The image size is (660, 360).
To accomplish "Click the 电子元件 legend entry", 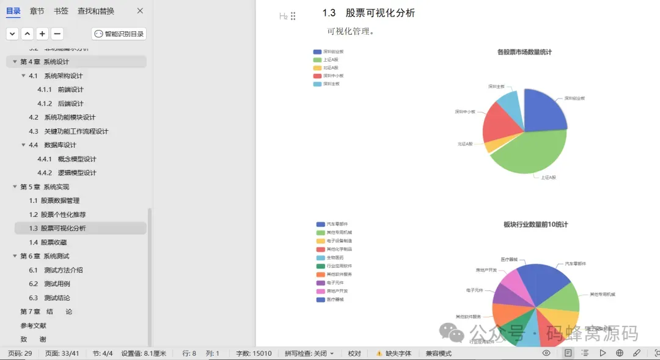I will tap(330, 283).
